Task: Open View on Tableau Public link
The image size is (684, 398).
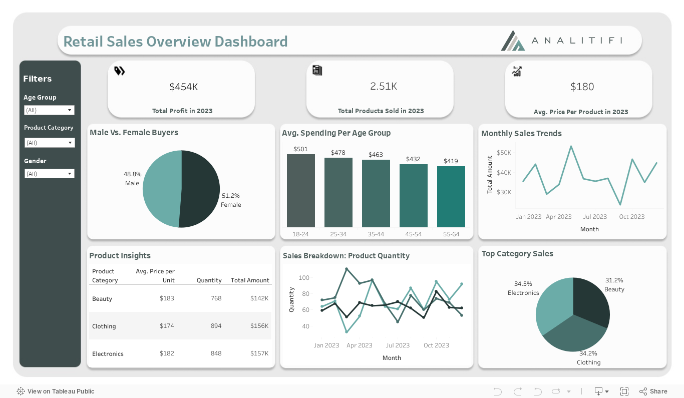Action: [56, 391]
